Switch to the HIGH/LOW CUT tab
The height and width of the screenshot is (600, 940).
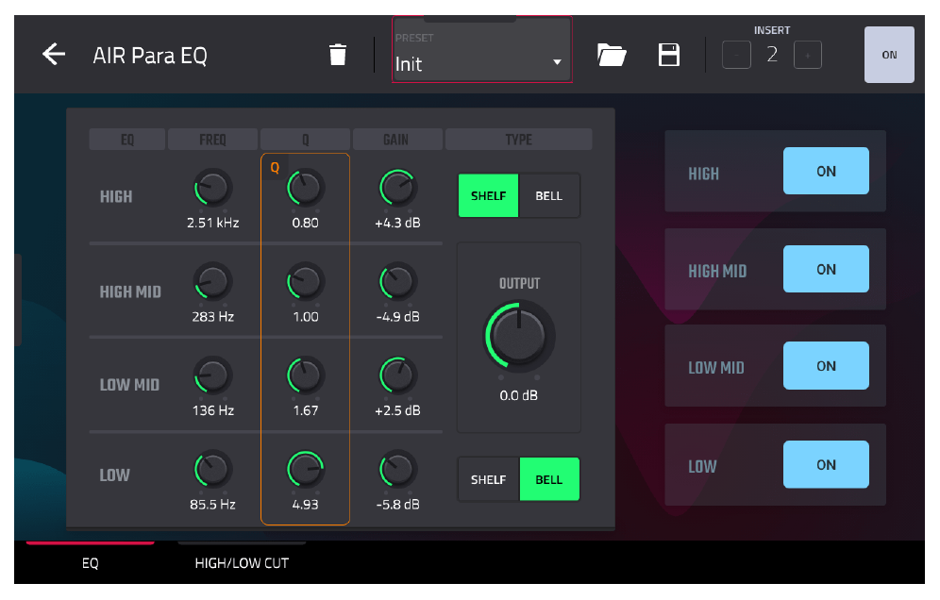tap(242, 562)
